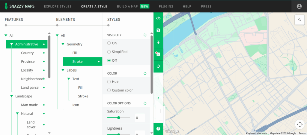Select the Country feature

(x=27, y=53)
